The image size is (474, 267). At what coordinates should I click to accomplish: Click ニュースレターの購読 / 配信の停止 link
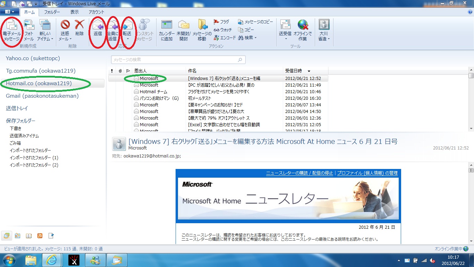tap(299, 173)
